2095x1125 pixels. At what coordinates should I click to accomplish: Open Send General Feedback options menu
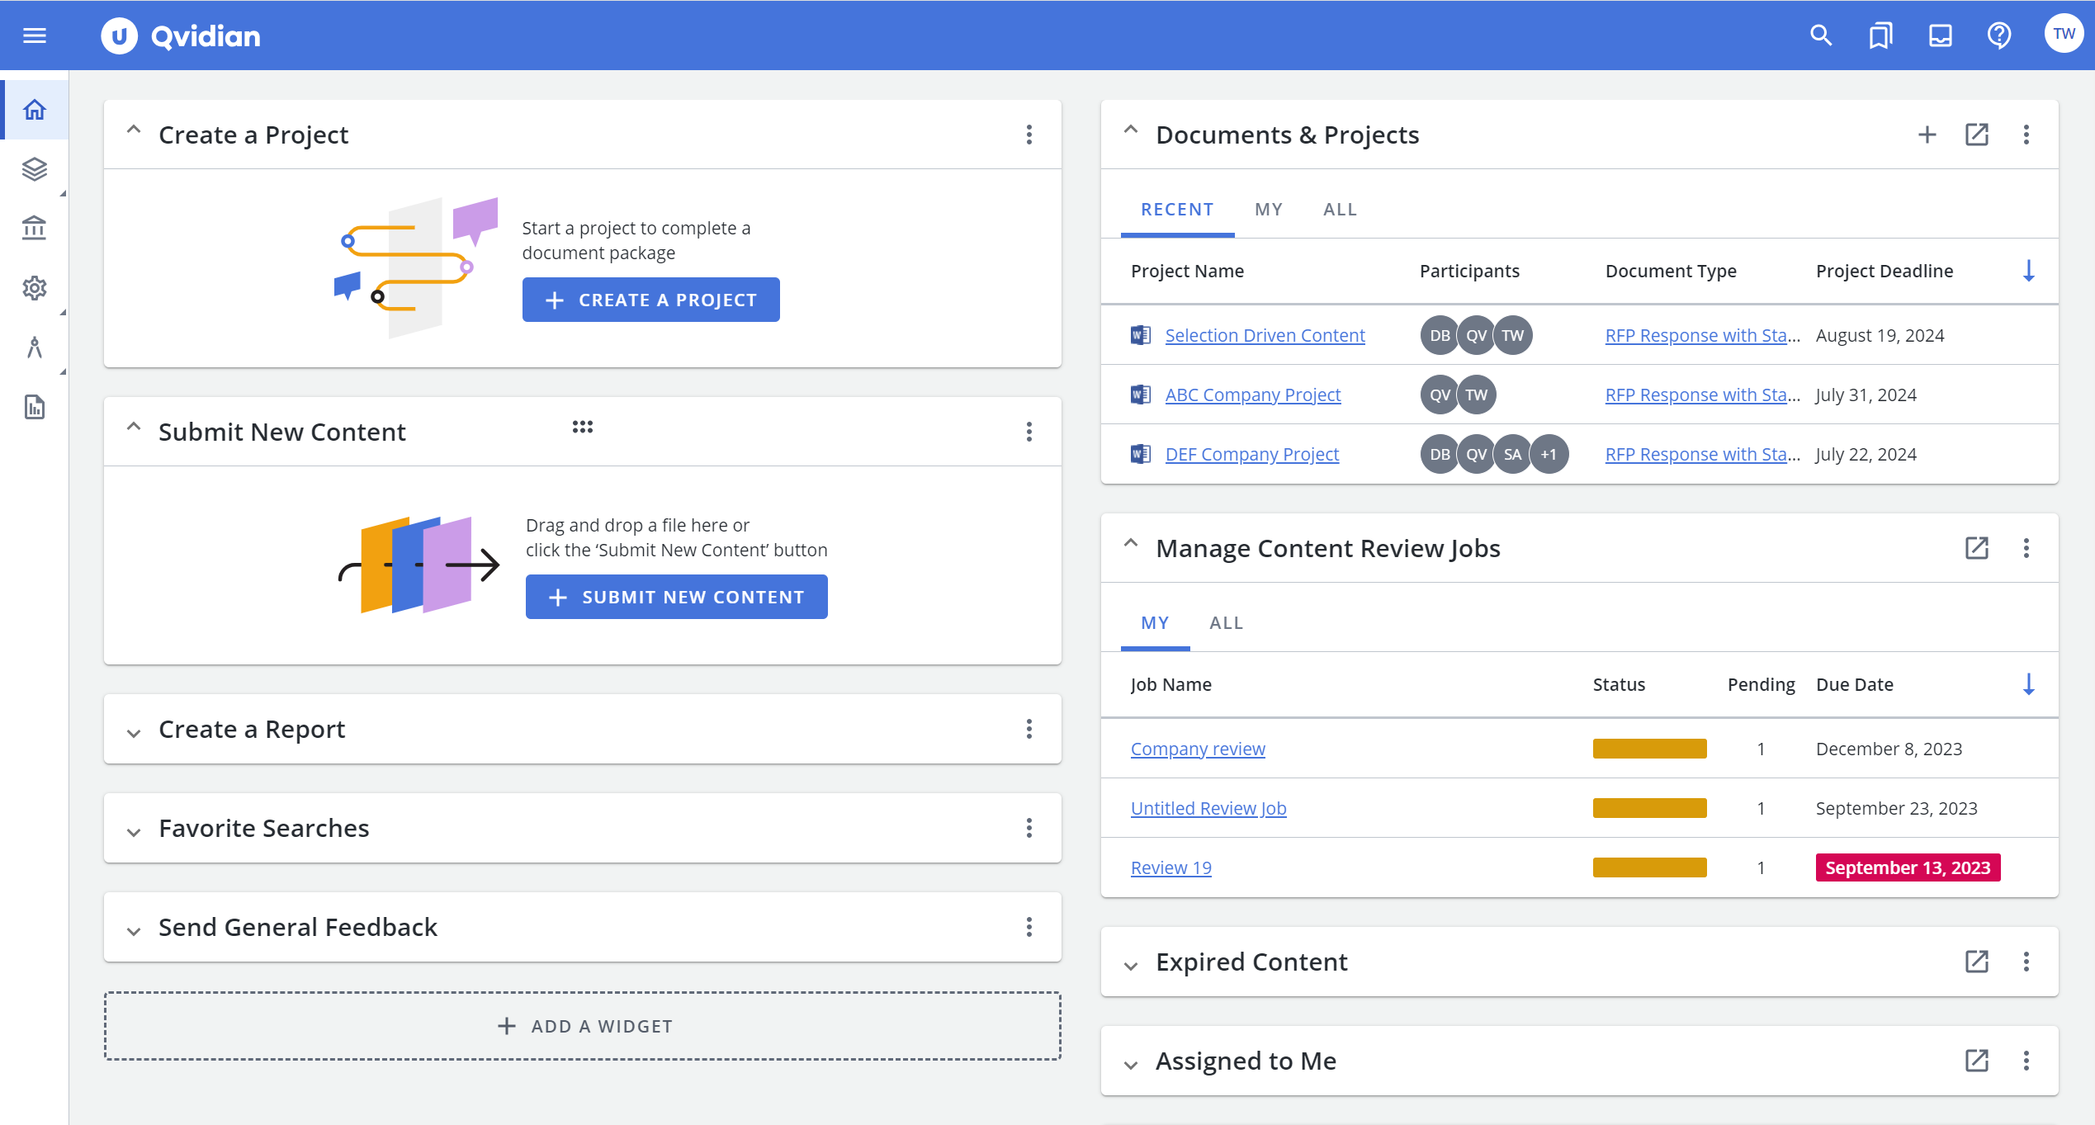[x=1029, y=927]
